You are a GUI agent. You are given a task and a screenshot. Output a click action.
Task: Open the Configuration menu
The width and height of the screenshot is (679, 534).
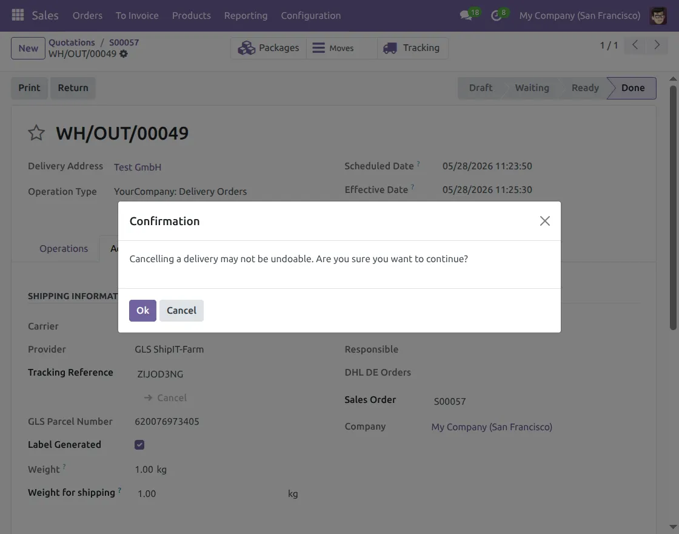tap(311, 16)
